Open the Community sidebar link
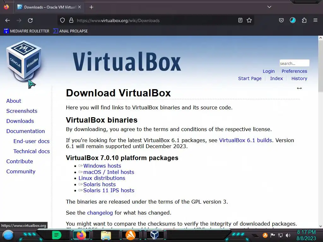Viewport: 323px width, 242px height. (21, 171)
